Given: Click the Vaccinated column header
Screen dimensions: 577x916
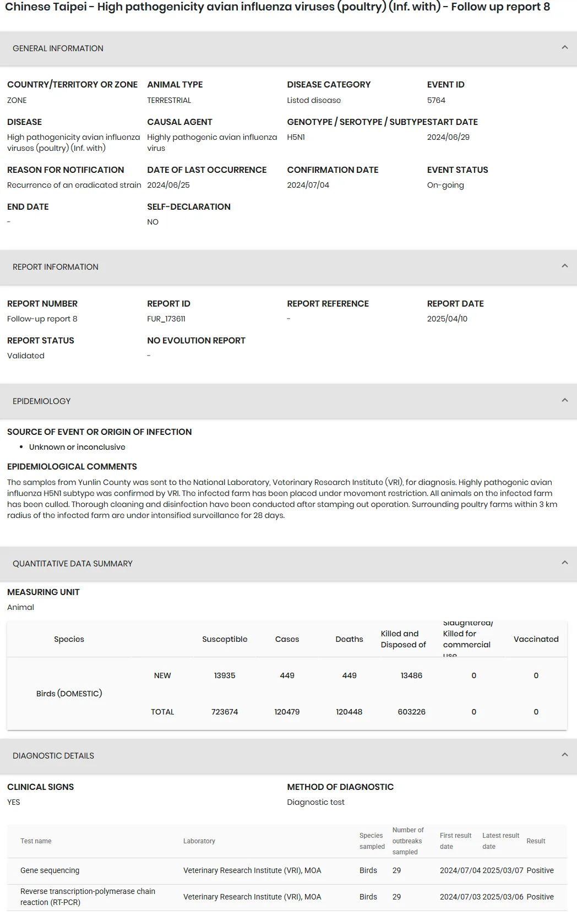Looking at the screenshot, I should pyautogui.click(x=536, y=639).
